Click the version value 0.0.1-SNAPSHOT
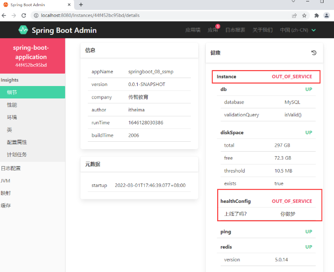 coord(147,85)
